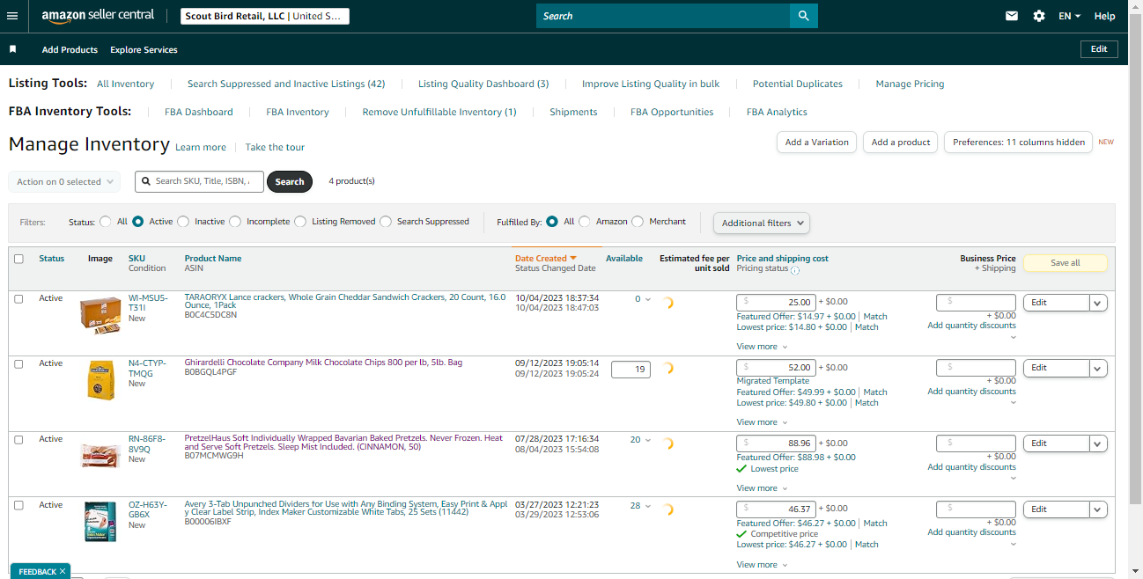Screen dimensions: 1143x579
Task: Click the Add a Variation button
Action: tap(816, 142)
